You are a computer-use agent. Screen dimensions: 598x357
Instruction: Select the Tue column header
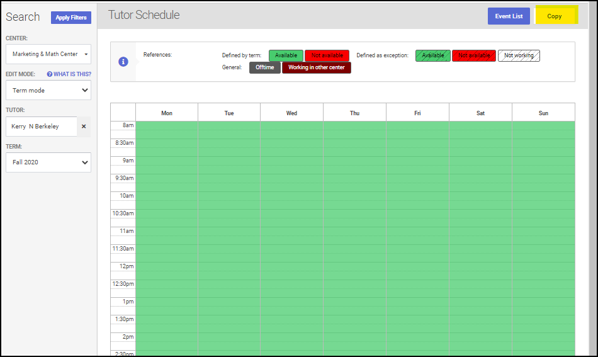point(229,113)
